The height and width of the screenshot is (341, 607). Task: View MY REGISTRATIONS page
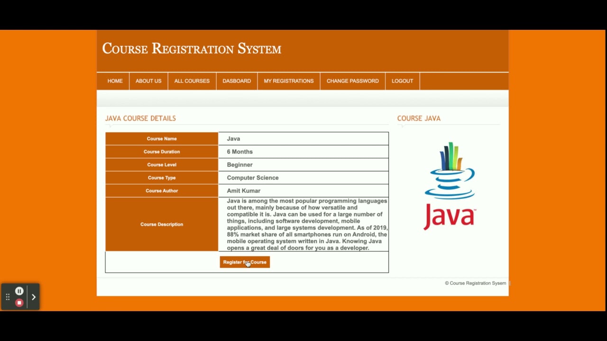(289, 81)
